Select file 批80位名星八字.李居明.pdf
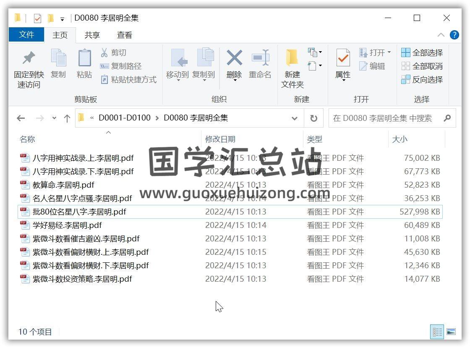 click(x=79, y=212)
